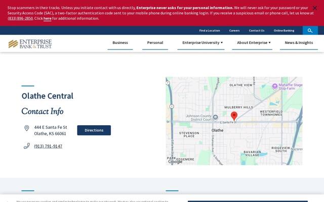Open the Personal menu

[155, 42]
